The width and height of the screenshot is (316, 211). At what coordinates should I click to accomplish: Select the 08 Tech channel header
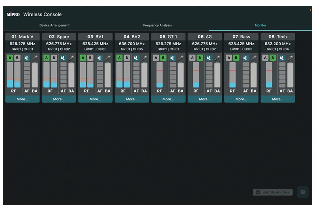coord(278,37)
